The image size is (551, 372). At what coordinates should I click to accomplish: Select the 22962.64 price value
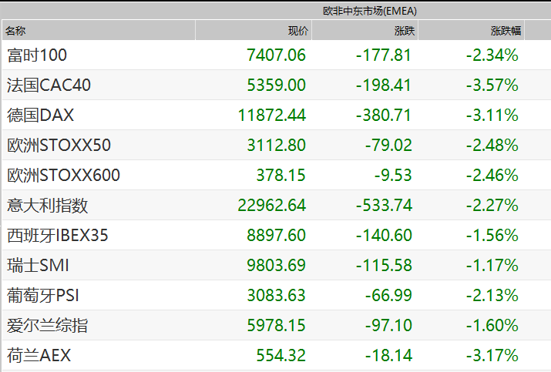pos(272,205)
